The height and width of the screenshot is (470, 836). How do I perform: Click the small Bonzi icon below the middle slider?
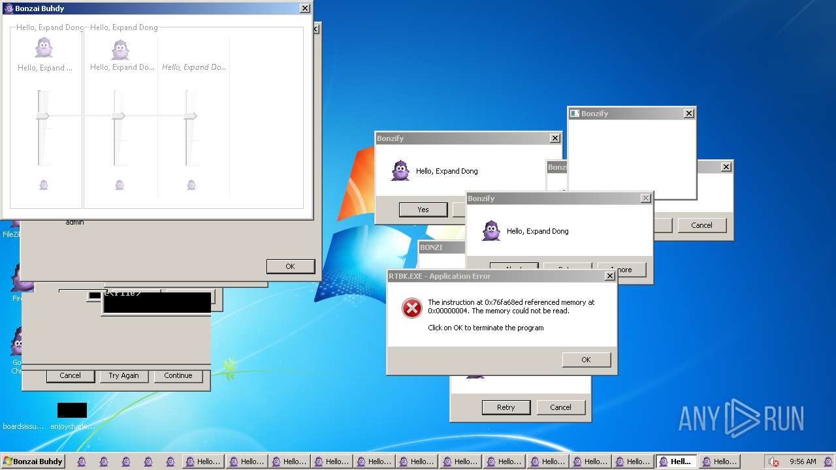coord(120,185)
